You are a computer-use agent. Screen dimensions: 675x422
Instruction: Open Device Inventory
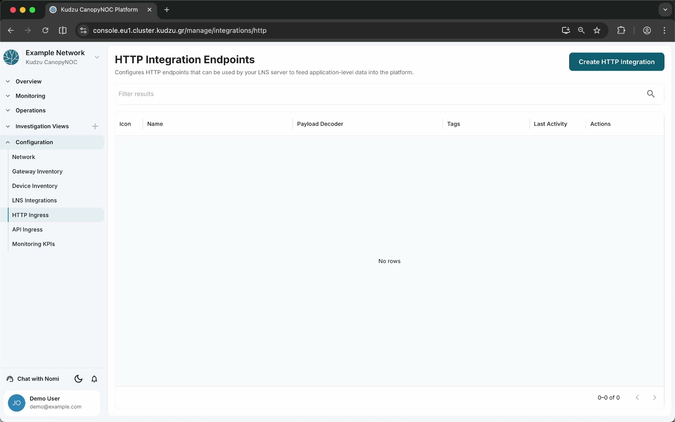point(35,186)
